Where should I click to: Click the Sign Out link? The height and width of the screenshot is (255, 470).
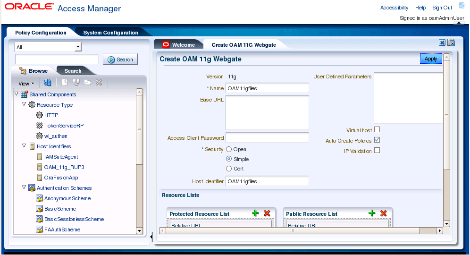442,8
